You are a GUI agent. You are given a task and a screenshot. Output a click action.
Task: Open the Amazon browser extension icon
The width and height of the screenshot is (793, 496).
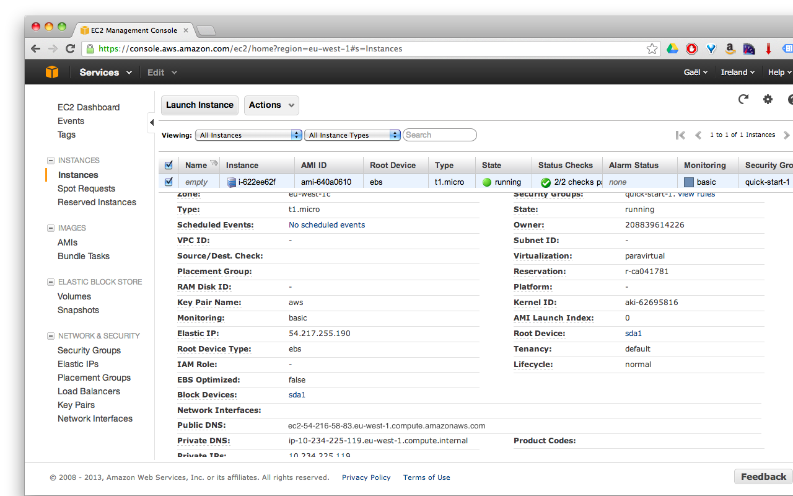tap(730, 48)
